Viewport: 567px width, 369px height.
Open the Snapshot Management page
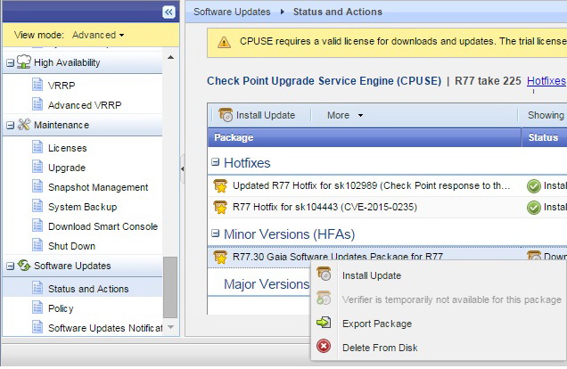point(98,187)
